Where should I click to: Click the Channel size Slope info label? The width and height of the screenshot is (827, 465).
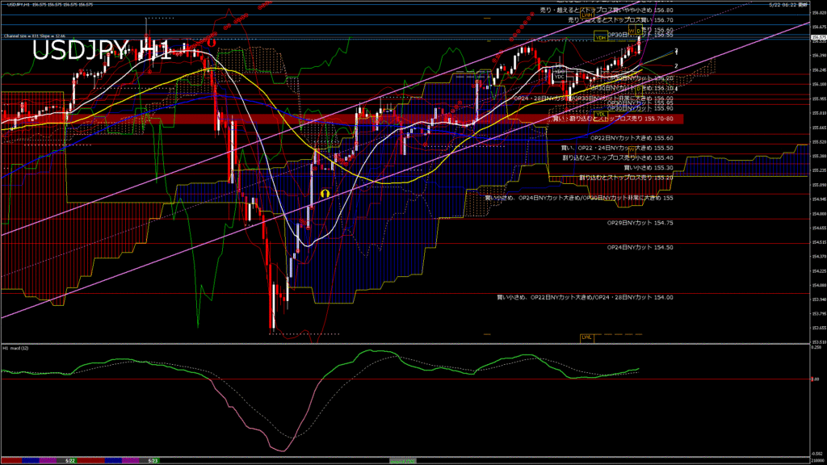click(35, 36)
